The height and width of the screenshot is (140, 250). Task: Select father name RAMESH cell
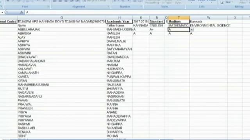pyautogui.click(x=120, y=33)
